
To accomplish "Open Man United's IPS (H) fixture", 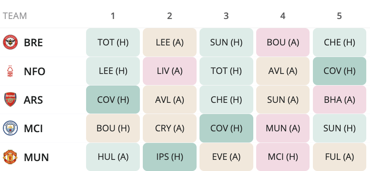I will pyautogui.click(x=170, y=157).
